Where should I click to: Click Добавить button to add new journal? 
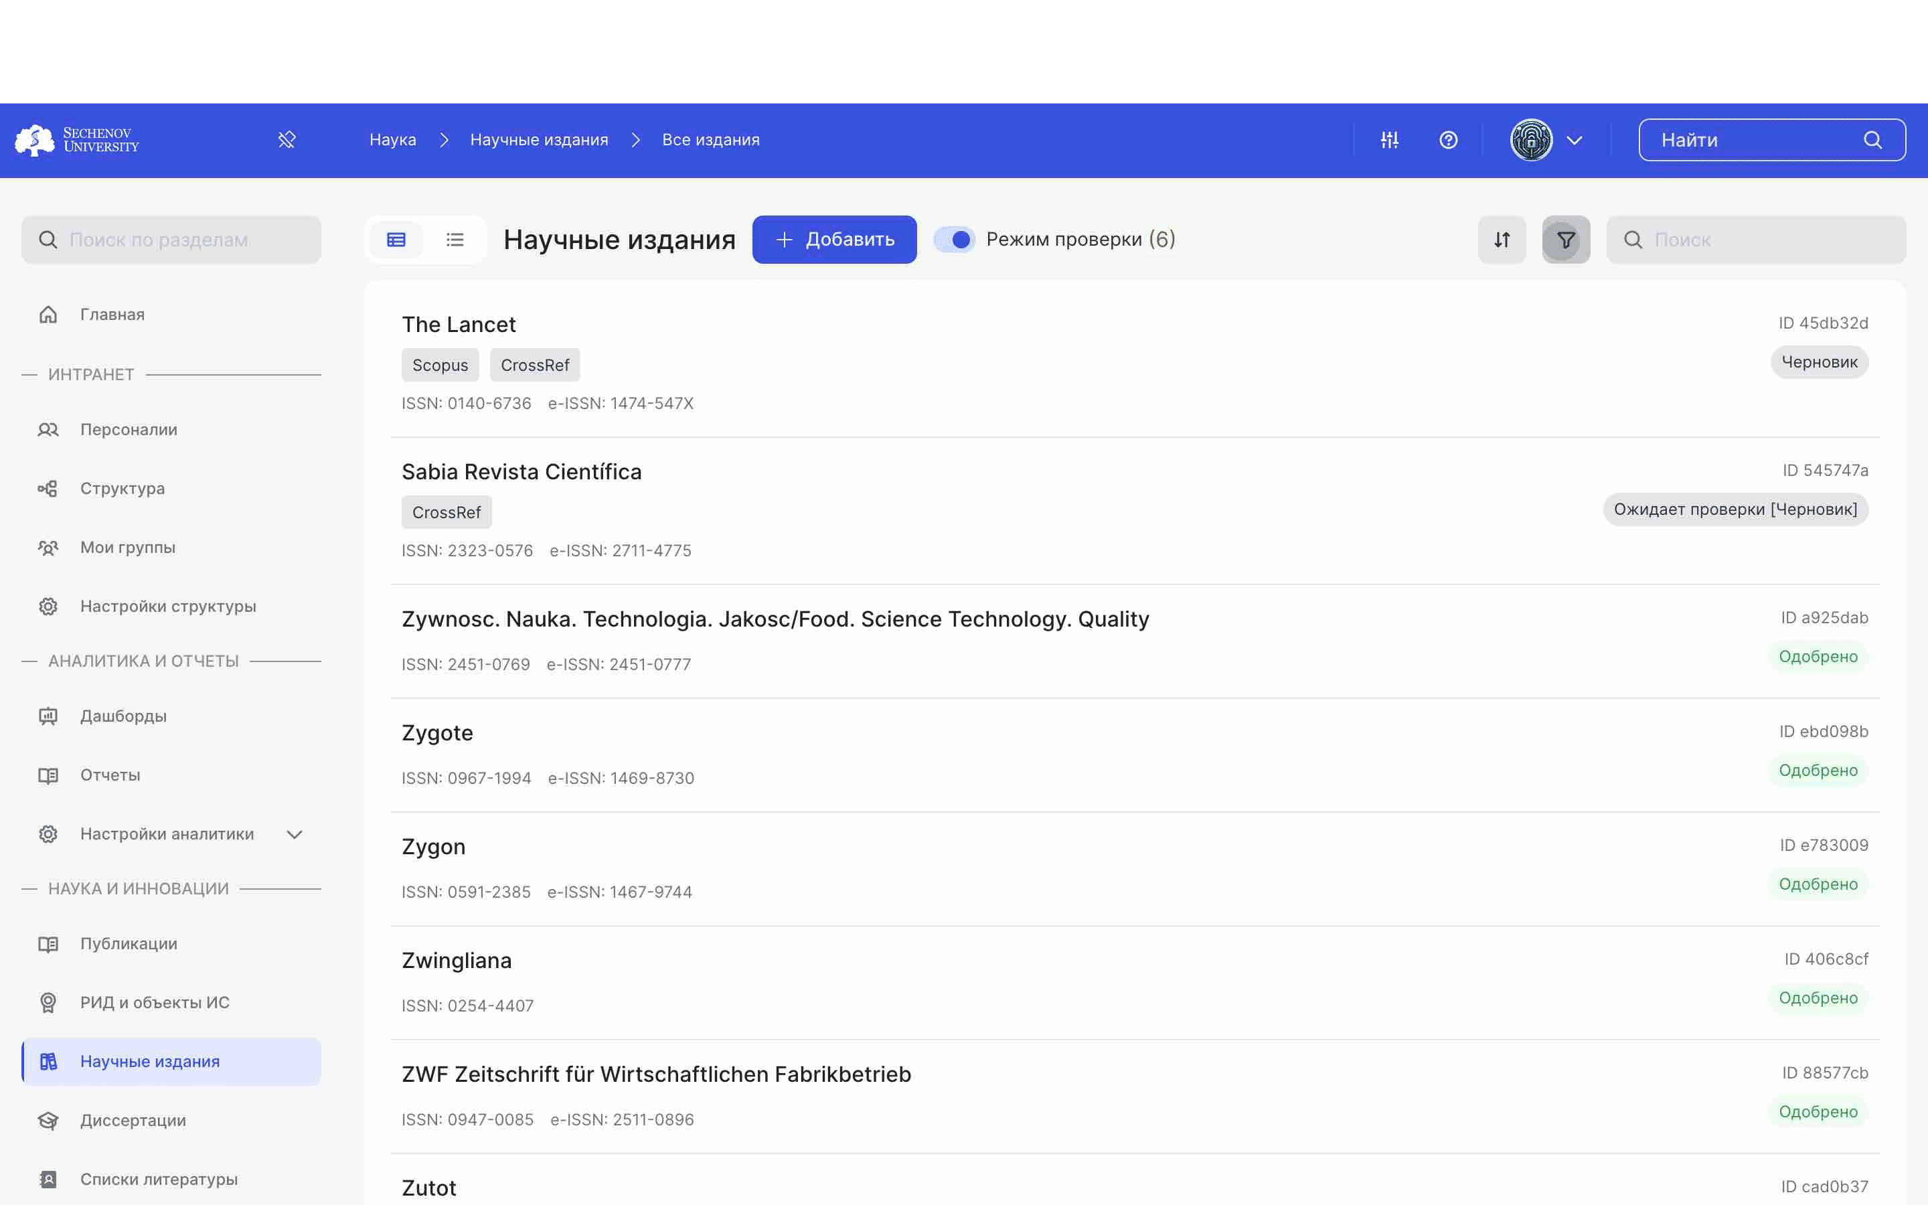coord(834,239)
